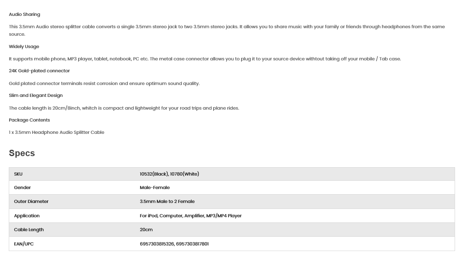The width and height of the screenshot is (463, 255).
Task: Click the Male-Female gender value
Action: click(x=155, y=187)
